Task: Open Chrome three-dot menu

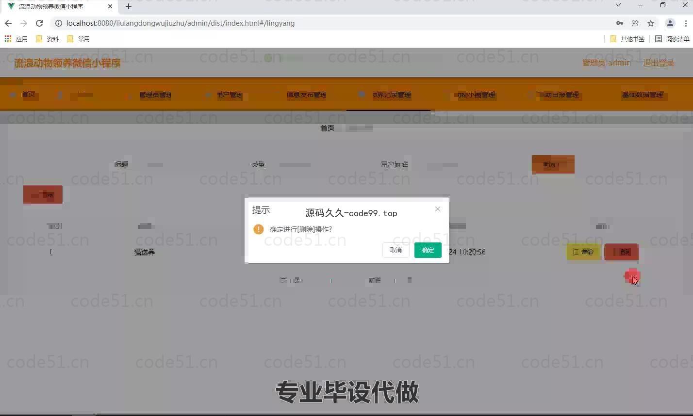Action: (686, 23)
